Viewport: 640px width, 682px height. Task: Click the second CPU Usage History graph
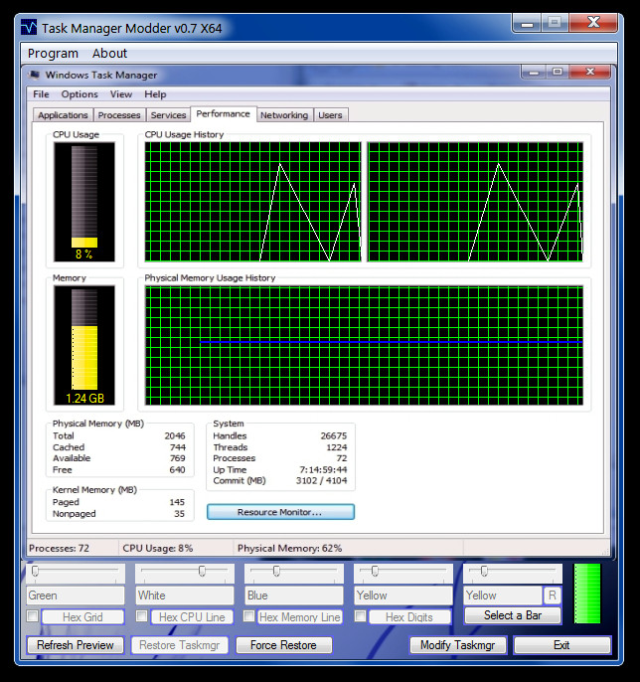coord(475,202)
